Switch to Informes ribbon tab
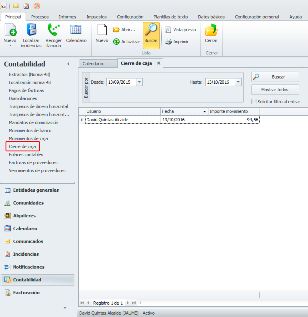308x317 pixels. (68, 17)
